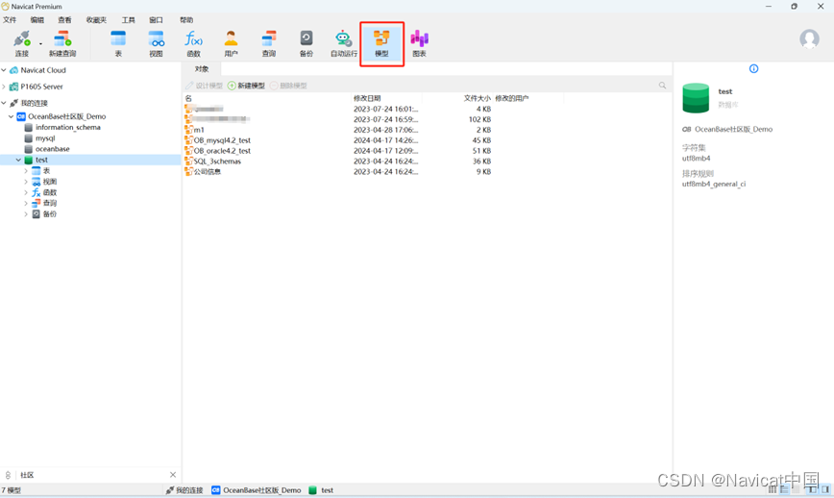
Task: Sort by File Size (文件大小) column header
Action: (x=477, y=98)
